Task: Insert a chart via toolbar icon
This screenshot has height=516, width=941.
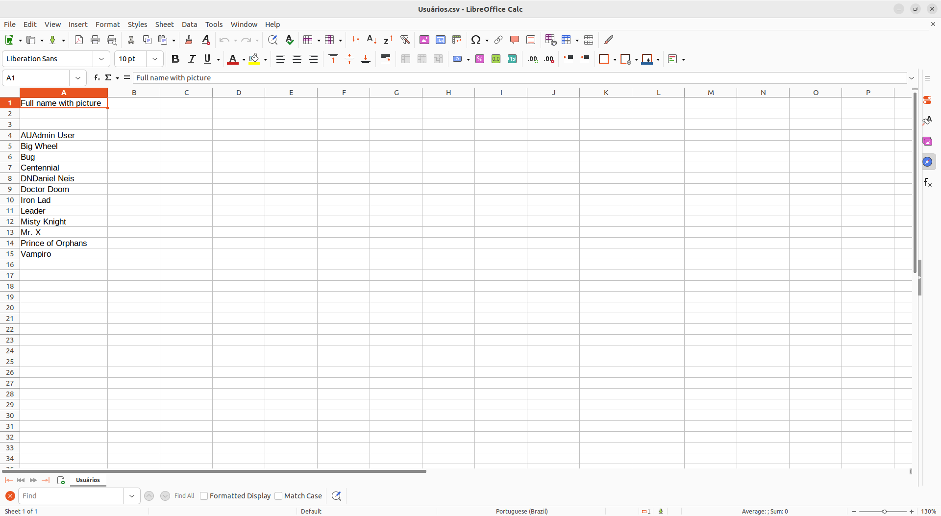Action: point(441,40)
